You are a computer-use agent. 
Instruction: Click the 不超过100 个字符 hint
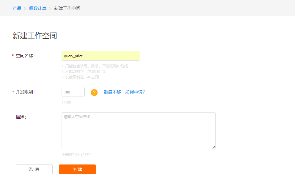point(76,155)
